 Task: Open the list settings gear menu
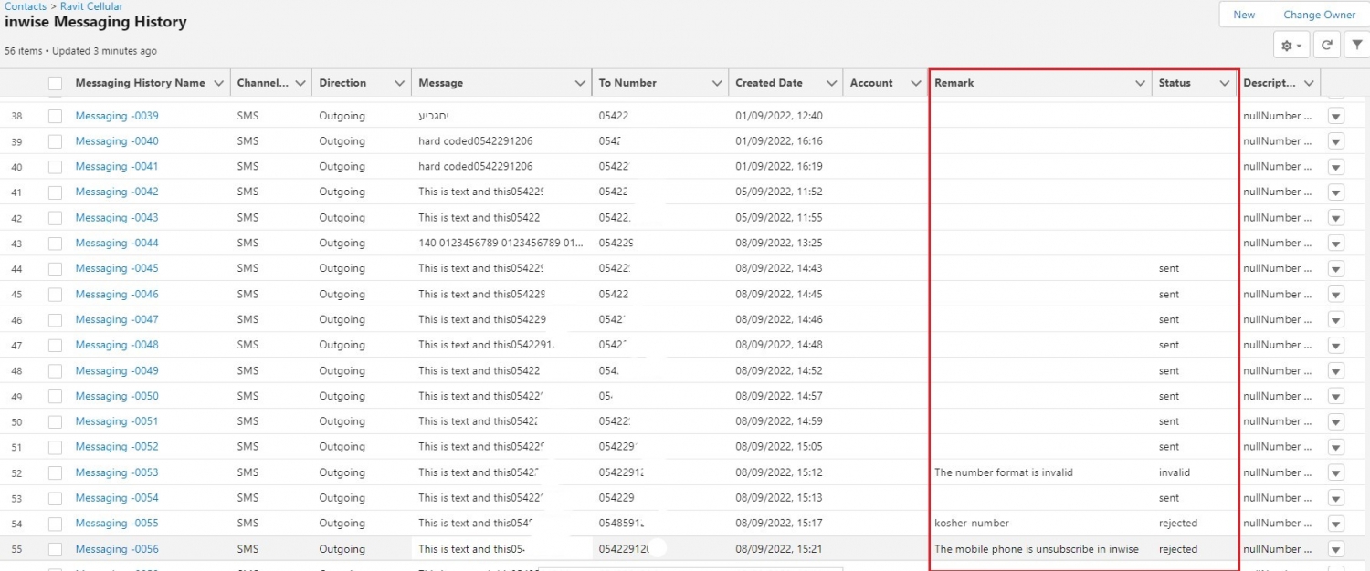click(x=1289, y=44)
